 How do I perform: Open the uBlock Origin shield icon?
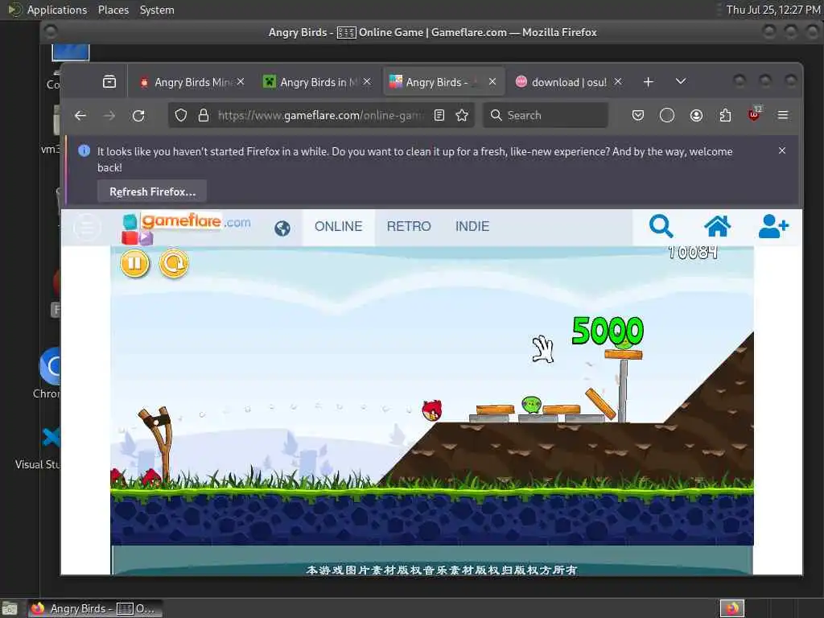[x=754, y=114]
